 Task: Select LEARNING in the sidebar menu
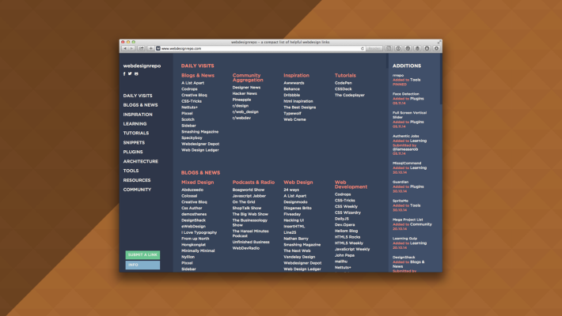135,124
